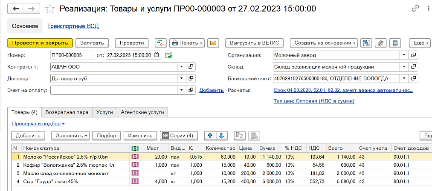
Task: Expand Счет на оплату dropdown list
Action: click(182, 90)
